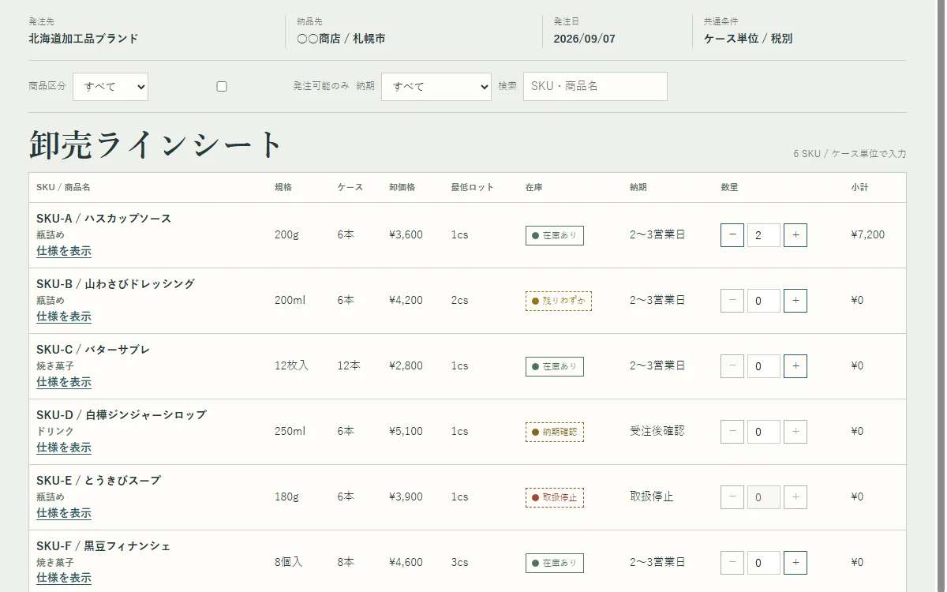Click plus button for SKU-E とうきびスープ
This screenshot has width=947, height=592.
[x=795, y=497]
